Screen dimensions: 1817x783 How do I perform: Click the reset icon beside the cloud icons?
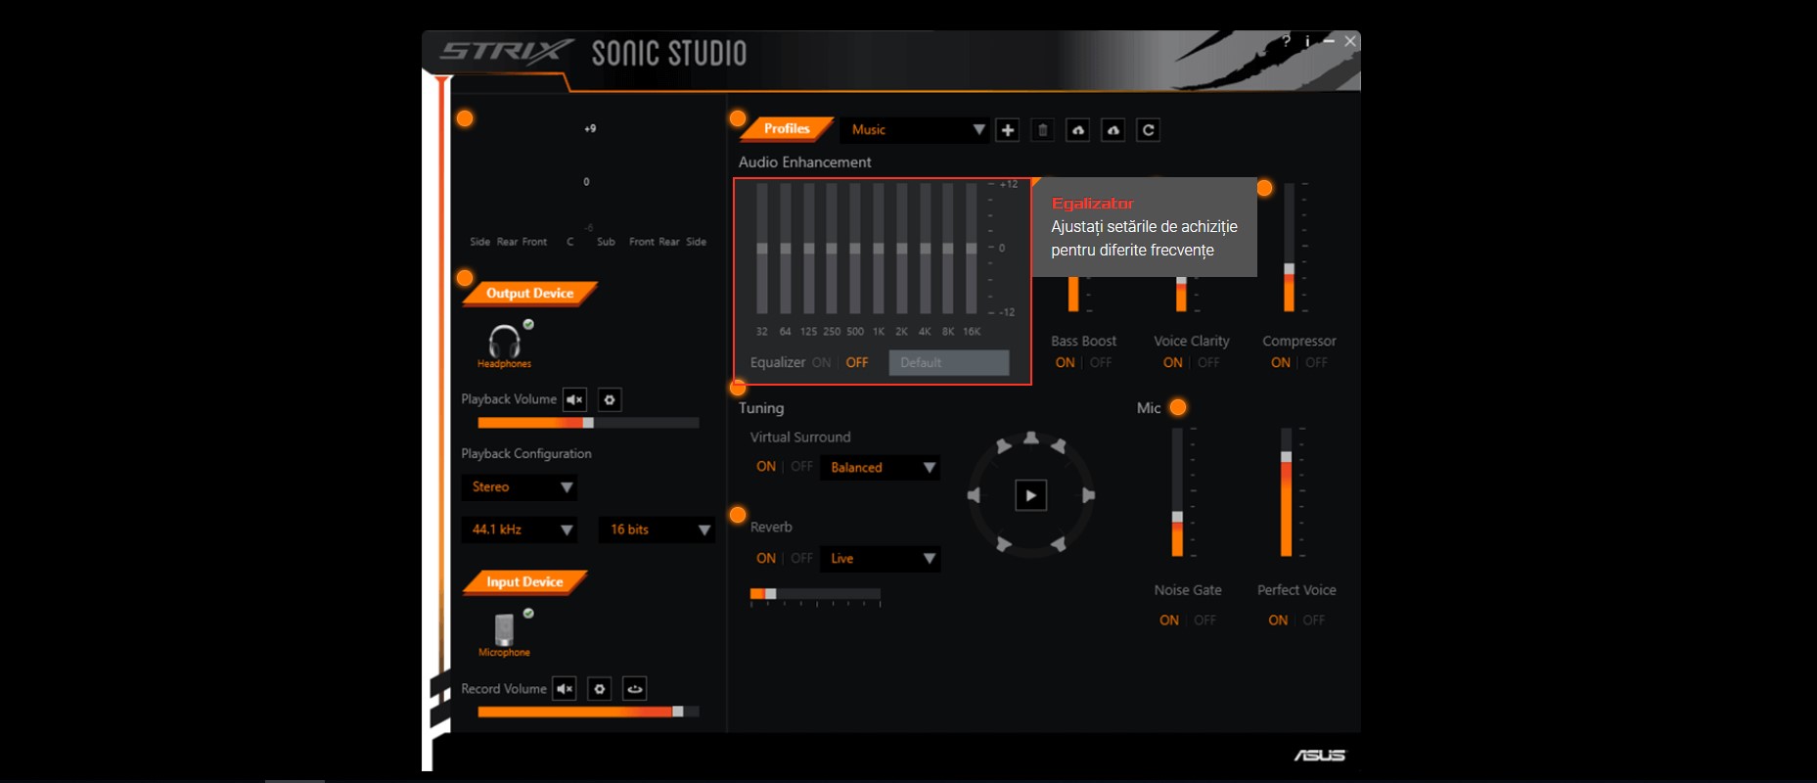coord(1148,130)
